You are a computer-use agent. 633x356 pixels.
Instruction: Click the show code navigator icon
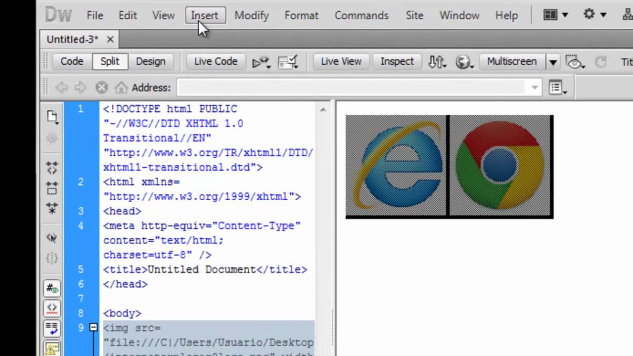[52, 139]
